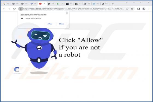
Task: Click the 'if you are not' headline line
Action: click(x=80, y=47)
